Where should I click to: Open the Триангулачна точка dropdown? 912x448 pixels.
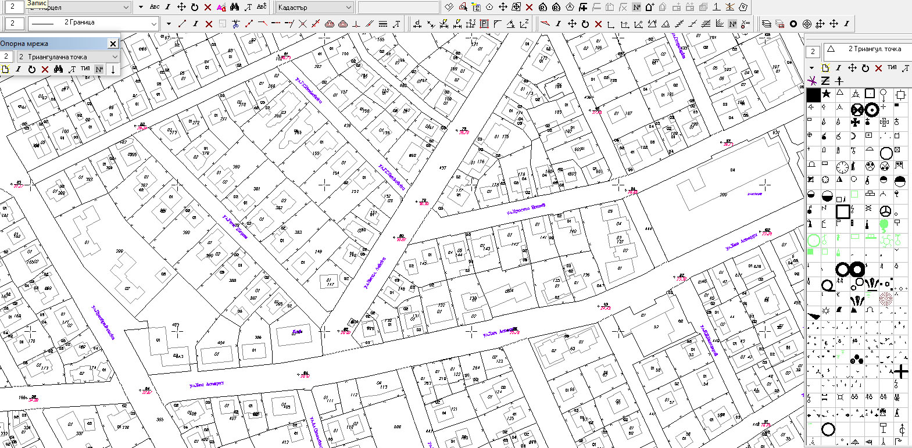coord(115,56)
